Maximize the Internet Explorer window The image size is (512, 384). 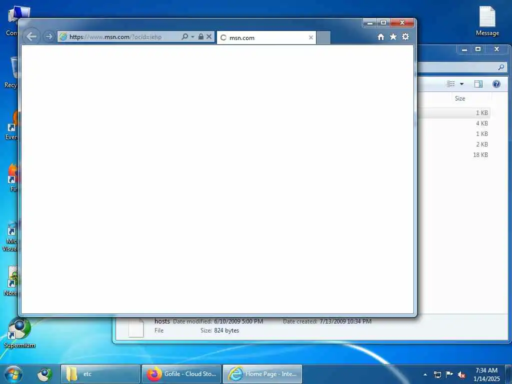[383, 22]
